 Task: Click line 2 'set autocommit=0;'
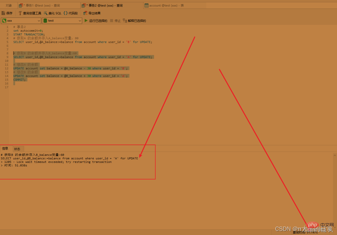coord(28,31)
